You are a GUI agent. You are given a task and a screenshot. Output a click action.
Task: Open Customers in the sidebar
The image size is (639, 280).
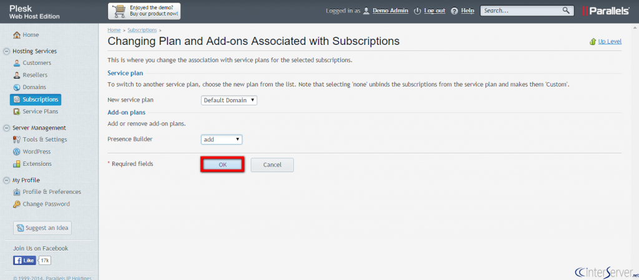point(37,63)
